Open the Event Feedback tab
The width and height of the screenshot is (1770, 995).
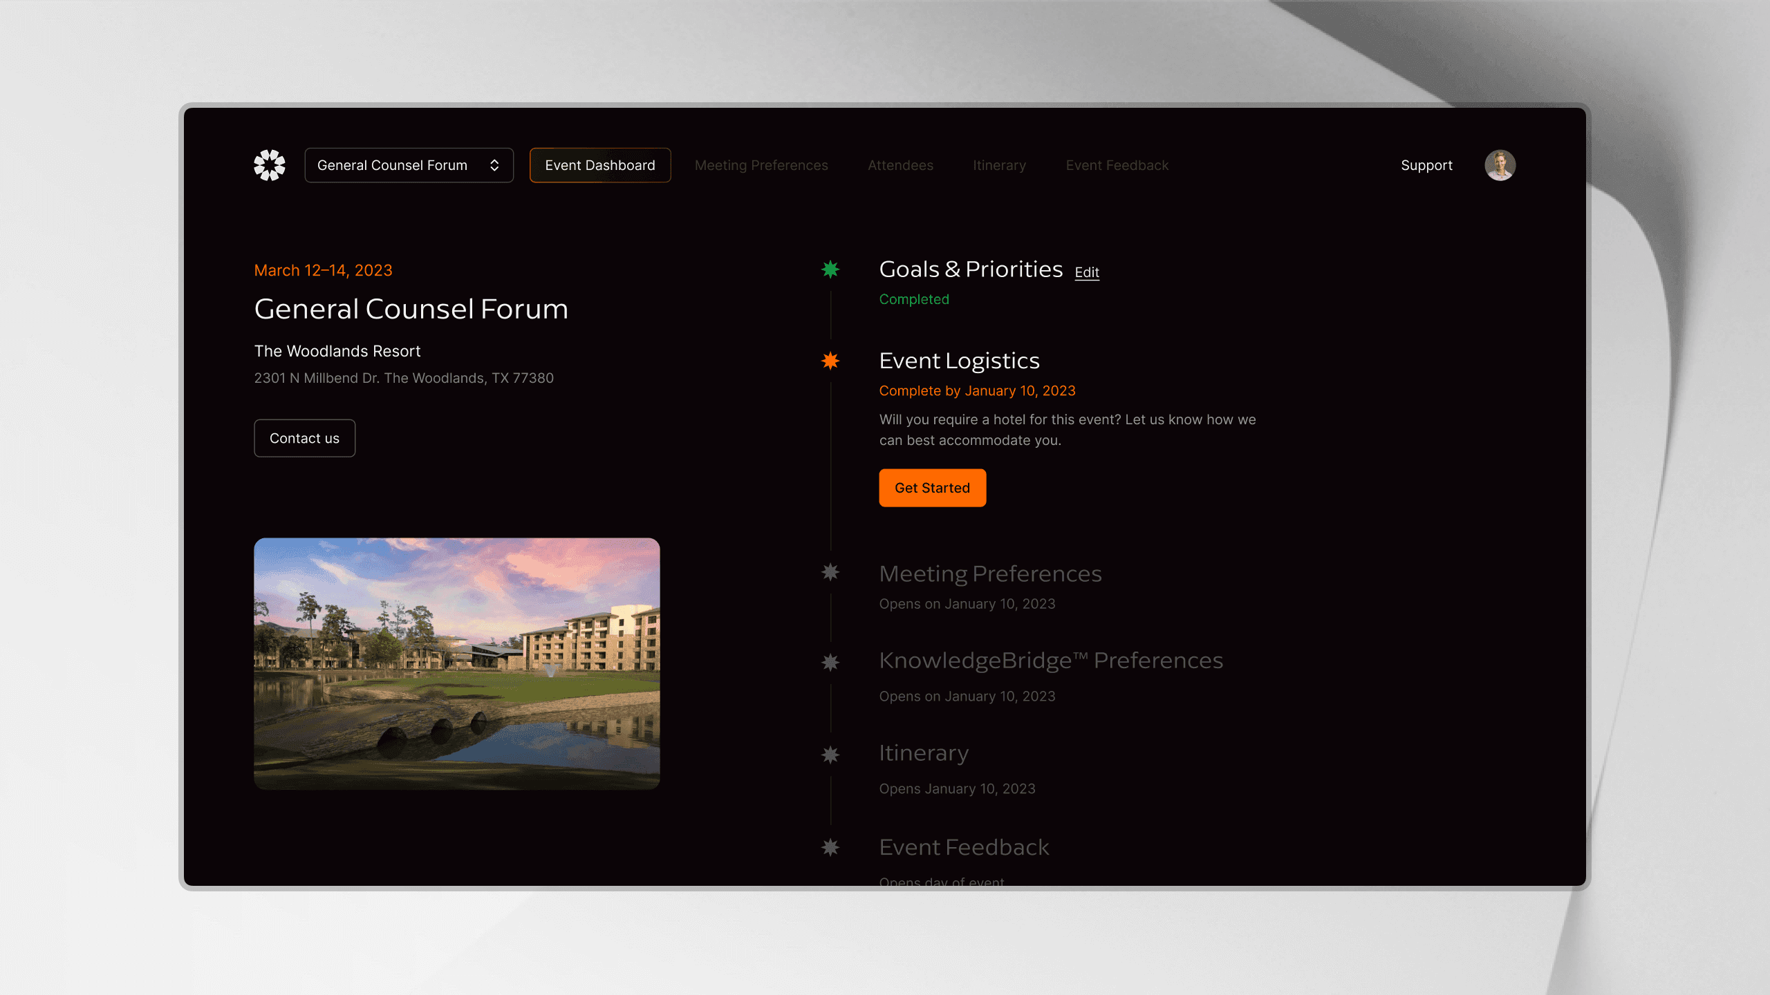coord(1117,165)
